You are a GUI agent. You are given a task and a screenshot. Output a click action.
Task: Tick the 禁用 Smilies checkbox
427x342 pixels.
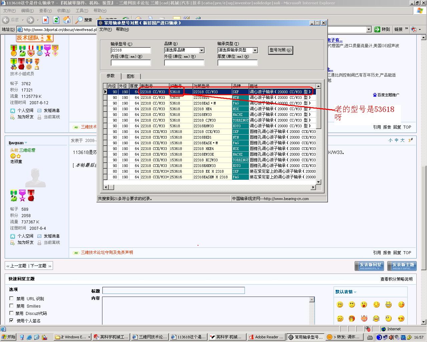(11, 306)
